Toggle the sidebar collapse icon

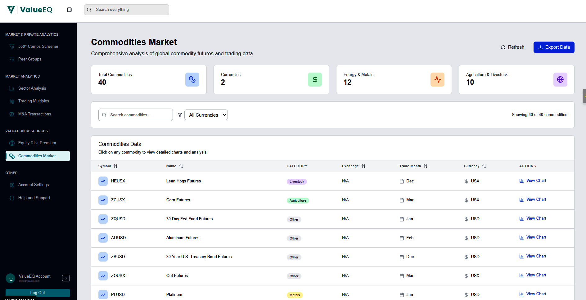69,10
